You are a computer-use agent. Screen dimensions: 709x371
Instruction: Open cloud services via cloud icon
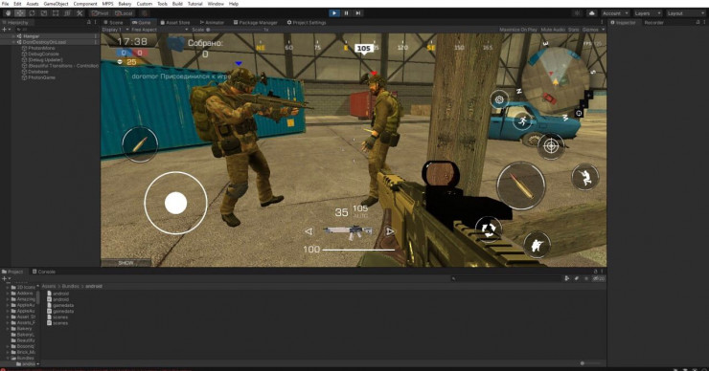coord(591,13)
